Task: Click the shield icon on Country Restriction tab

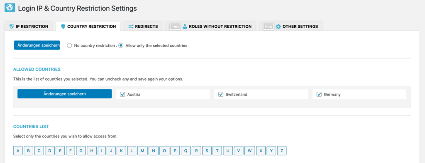Action: 63,26
